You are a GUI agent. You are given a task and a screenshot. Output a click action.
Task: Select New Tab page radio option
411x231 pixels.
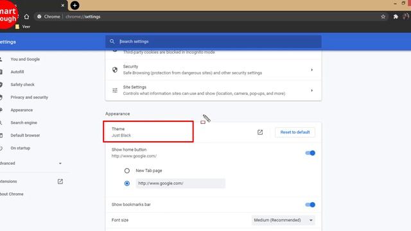(x=127, y=171)
